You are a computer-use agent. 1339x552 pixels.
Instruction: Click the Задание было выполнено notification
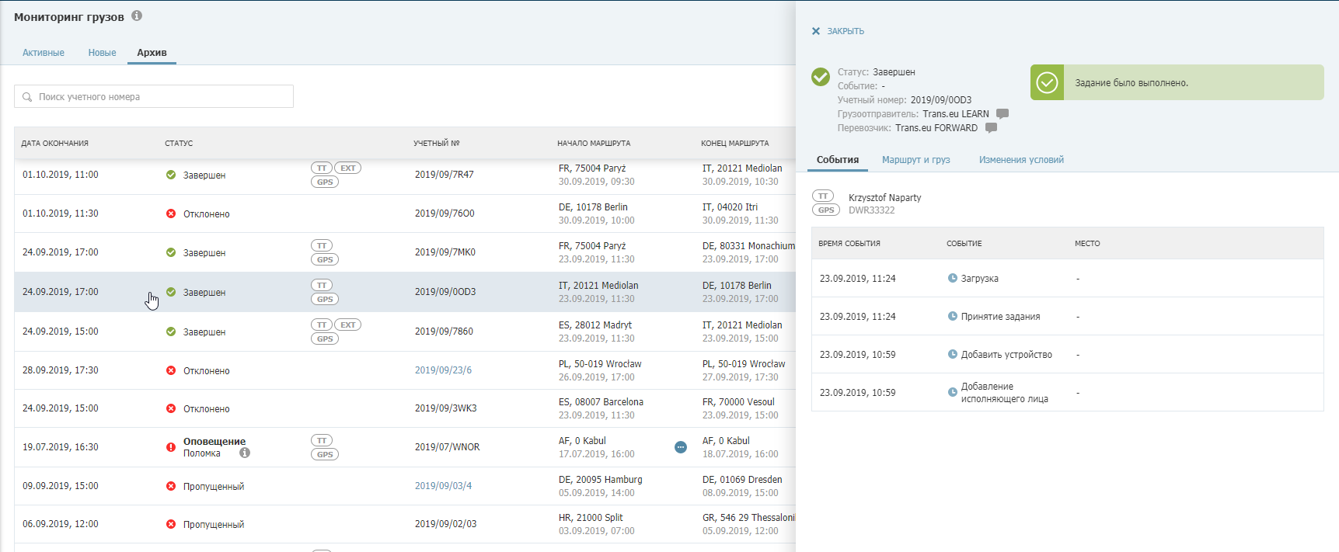pyautogui.click(x=1177, y=82)
